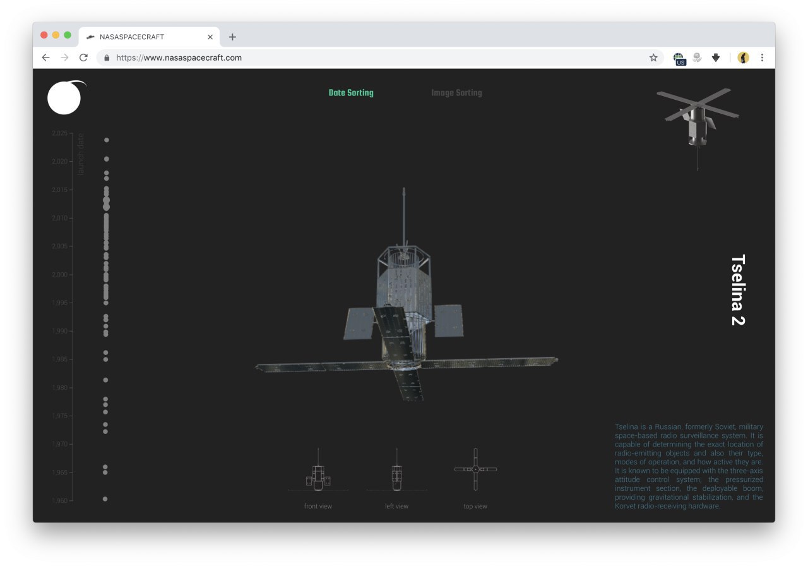
Task: Click the site padlock icon
Action: tap(107, 57)
